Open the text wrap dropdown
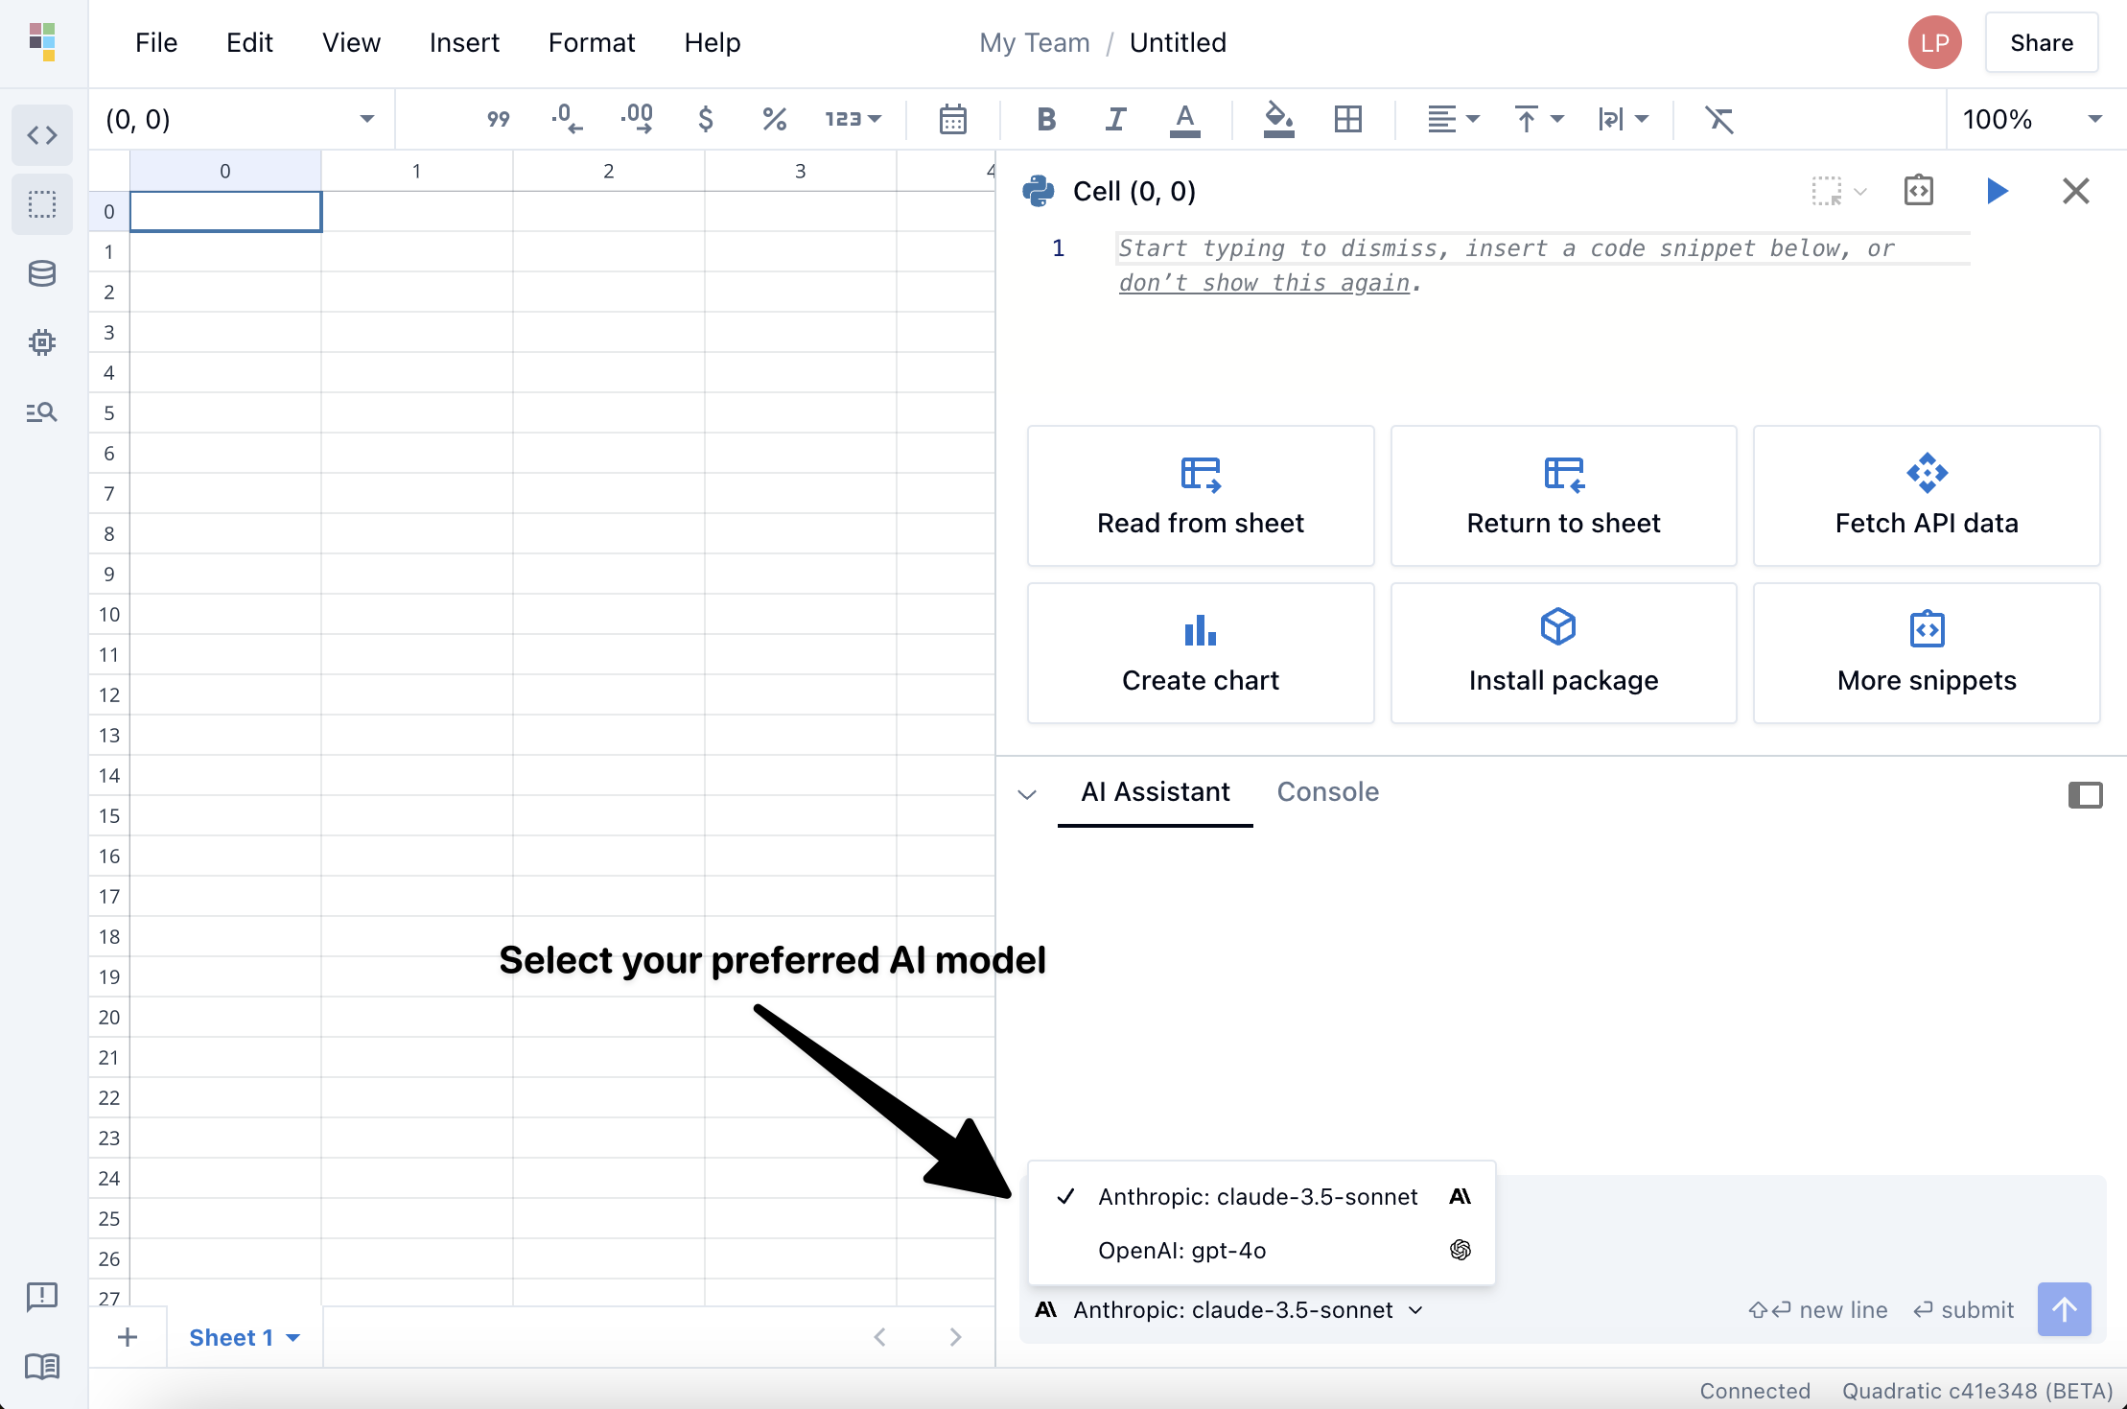 [x=1623, y=120]
